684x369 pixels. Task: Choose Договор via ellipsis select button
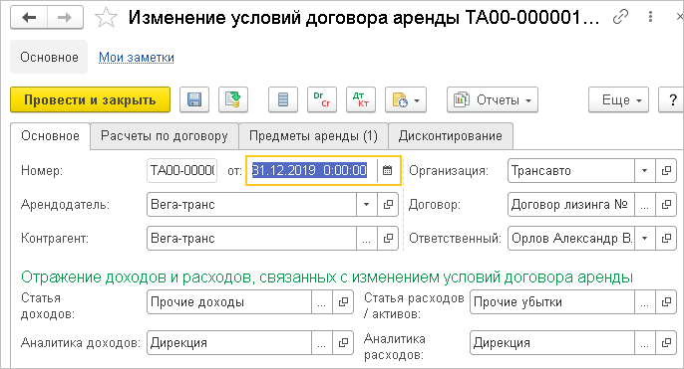645,205
